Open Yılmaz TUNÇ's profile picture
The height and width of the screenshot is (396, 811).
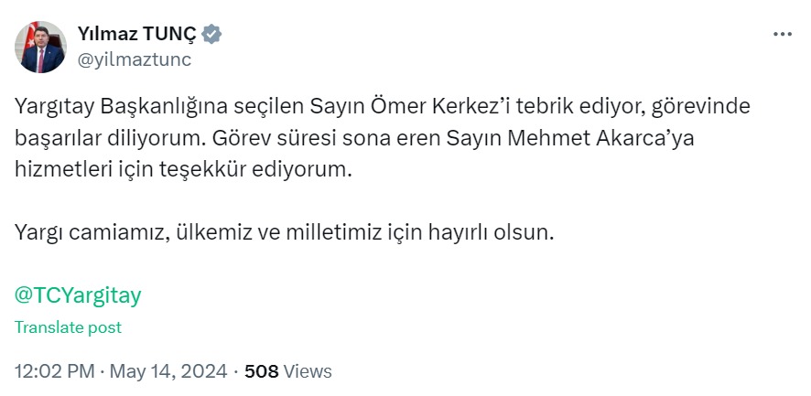pyautogui.click(x=40, y=47)
